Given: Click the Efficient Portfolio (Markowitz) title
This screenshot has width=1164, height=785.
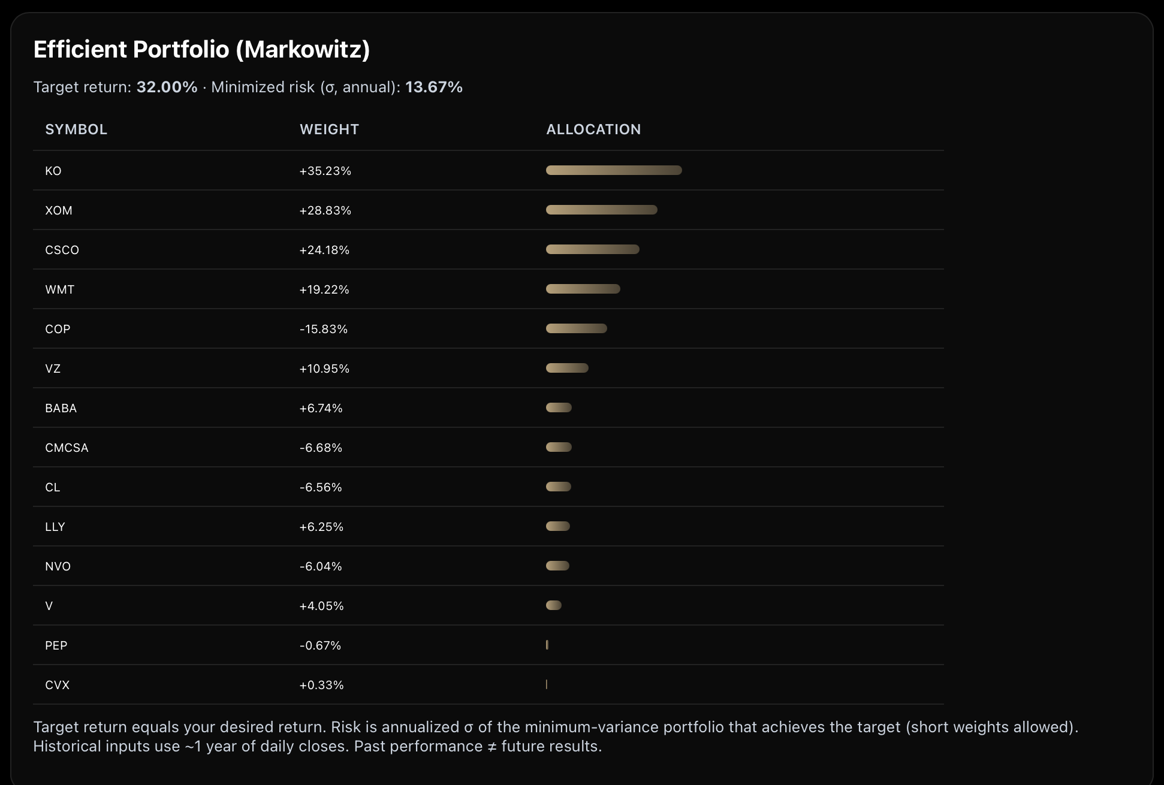Looking at the screenshot, I should tap(202, 49).
